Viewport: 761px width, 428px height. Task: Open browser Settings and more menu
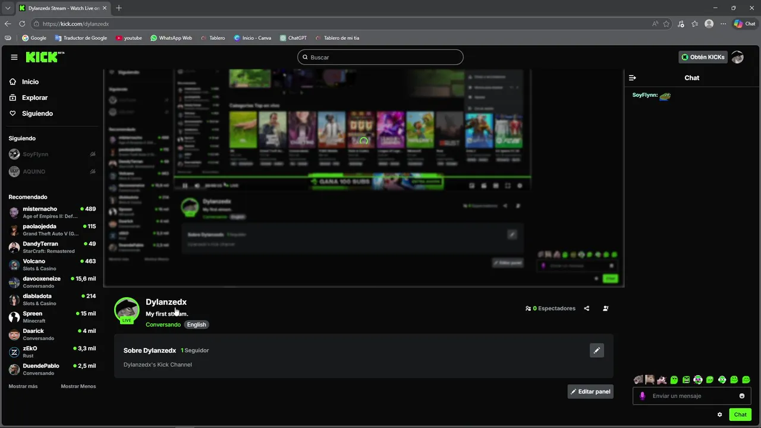point(723,24)
